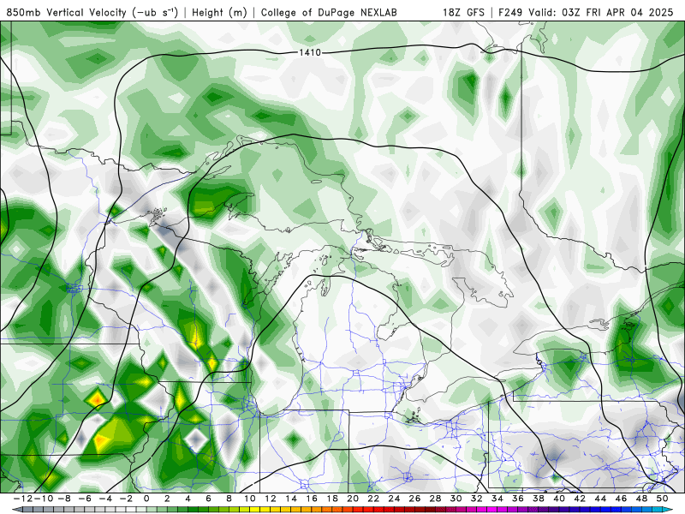This screenshot has width=685, height=514.
Task: Click the "48" value on color scale
Action: coord(641,499)
